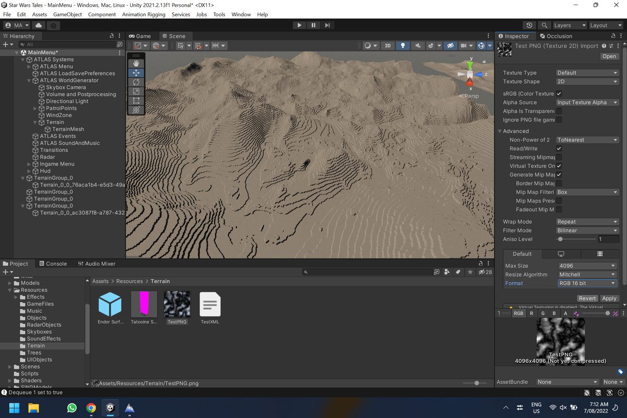
Task: Toggle scene audio mute icon
Action: [x=417, y=46]
